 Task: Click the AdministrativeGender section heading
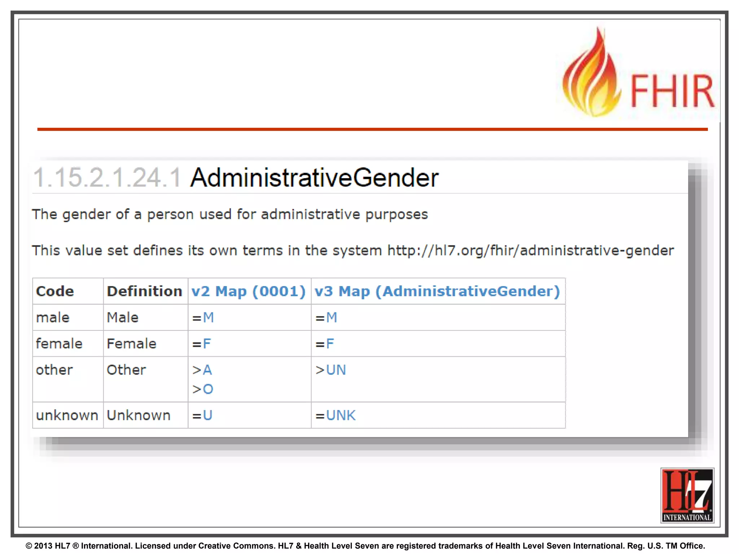coord(314,178)
